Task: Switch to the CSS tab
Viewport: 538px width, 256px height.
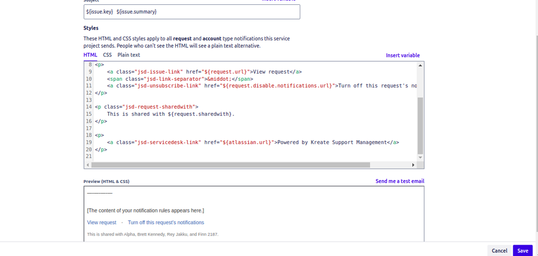Action: (x=107, y=55)
